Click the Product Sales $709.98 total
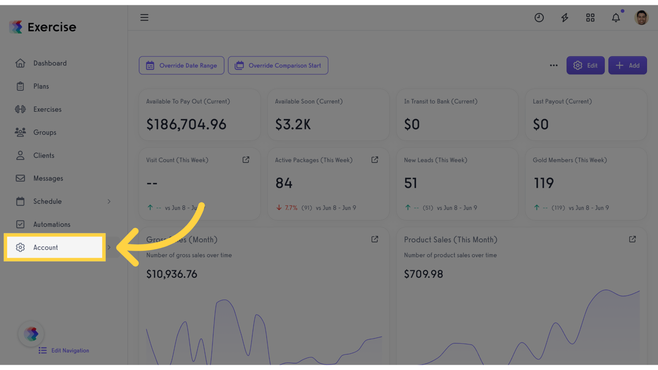The image size is (658, 370). point(423,274)
